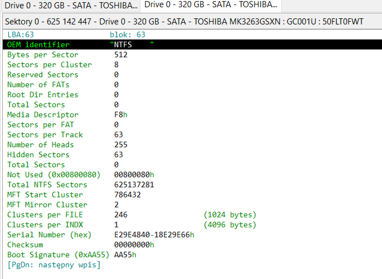Select the MFT Mirror Cluster label
382x279 pixels.
[x=47, y=205]
